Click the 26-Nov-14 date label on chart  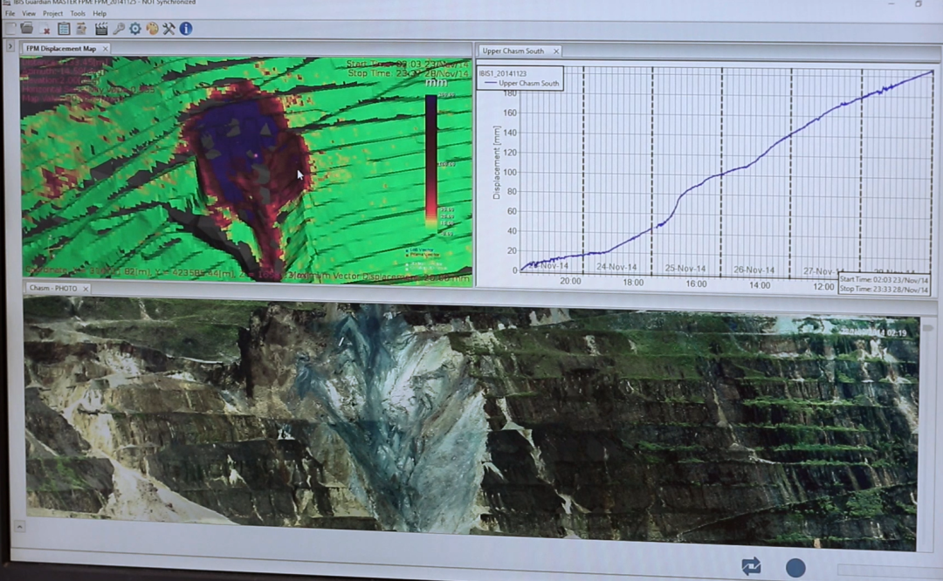coord(754,270)
